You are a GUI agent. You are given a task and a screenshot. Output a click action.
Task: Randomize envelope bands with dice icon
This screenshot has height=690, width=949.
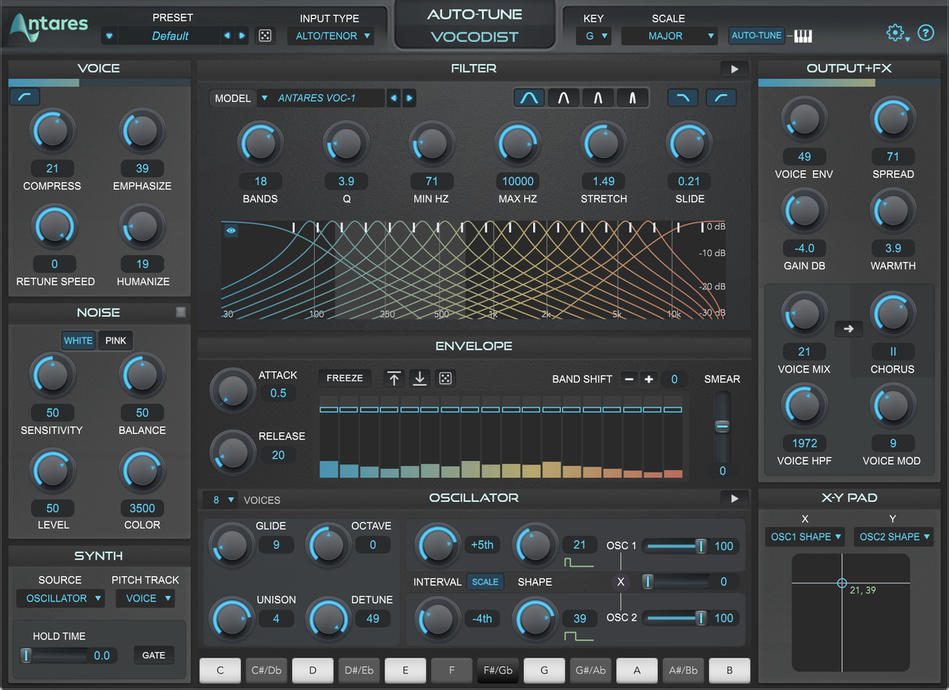pyautogui.click(x=446, y=379)
